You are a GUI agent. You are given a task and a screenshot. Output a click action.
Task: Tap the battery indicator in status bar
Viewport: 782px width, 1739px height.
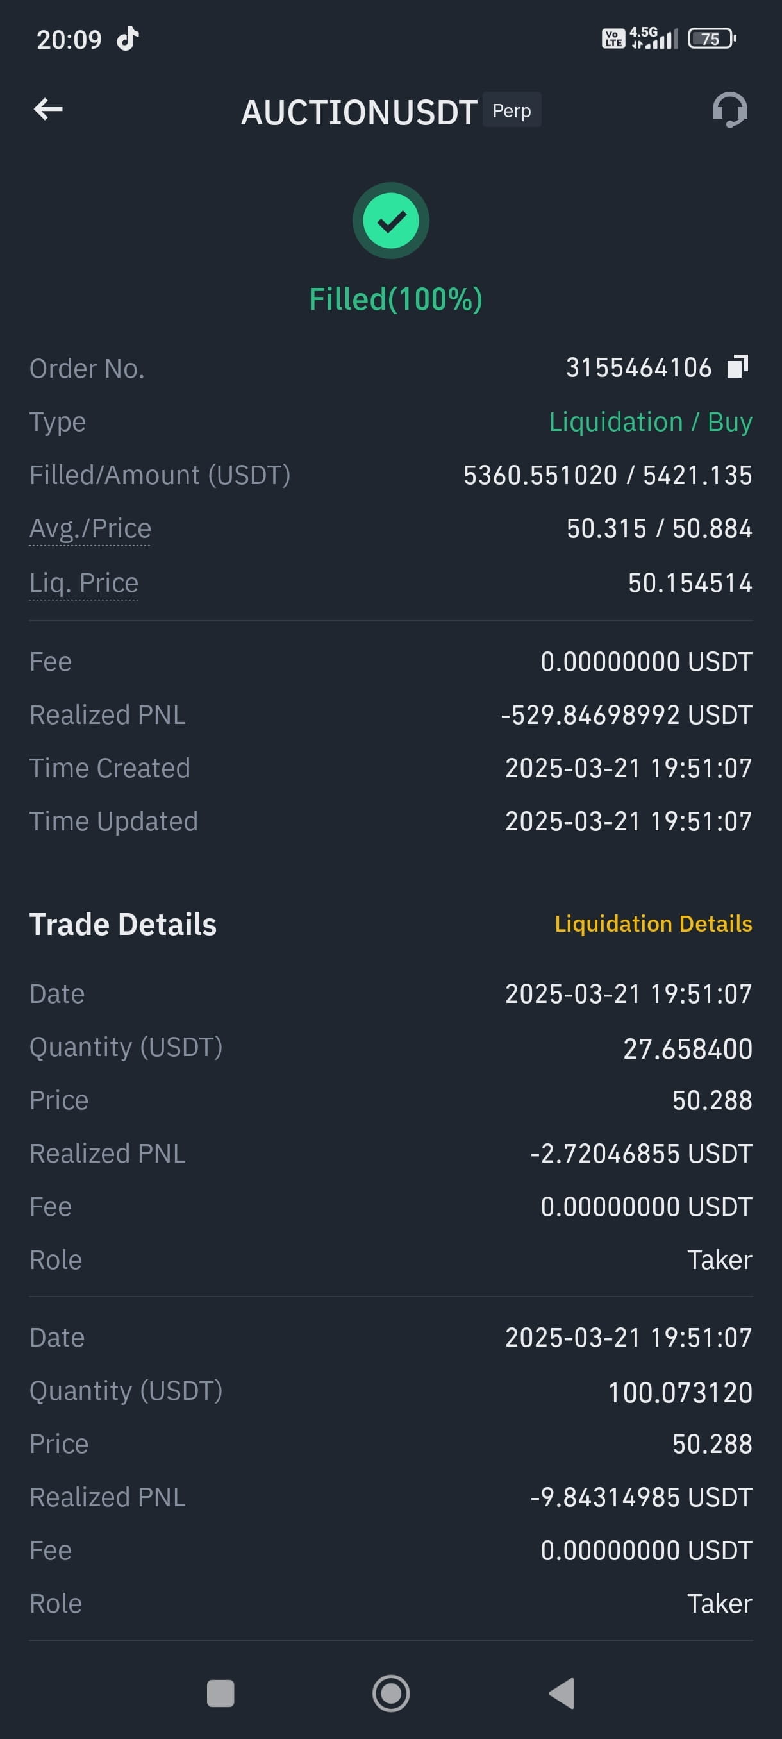click(712, 38)
